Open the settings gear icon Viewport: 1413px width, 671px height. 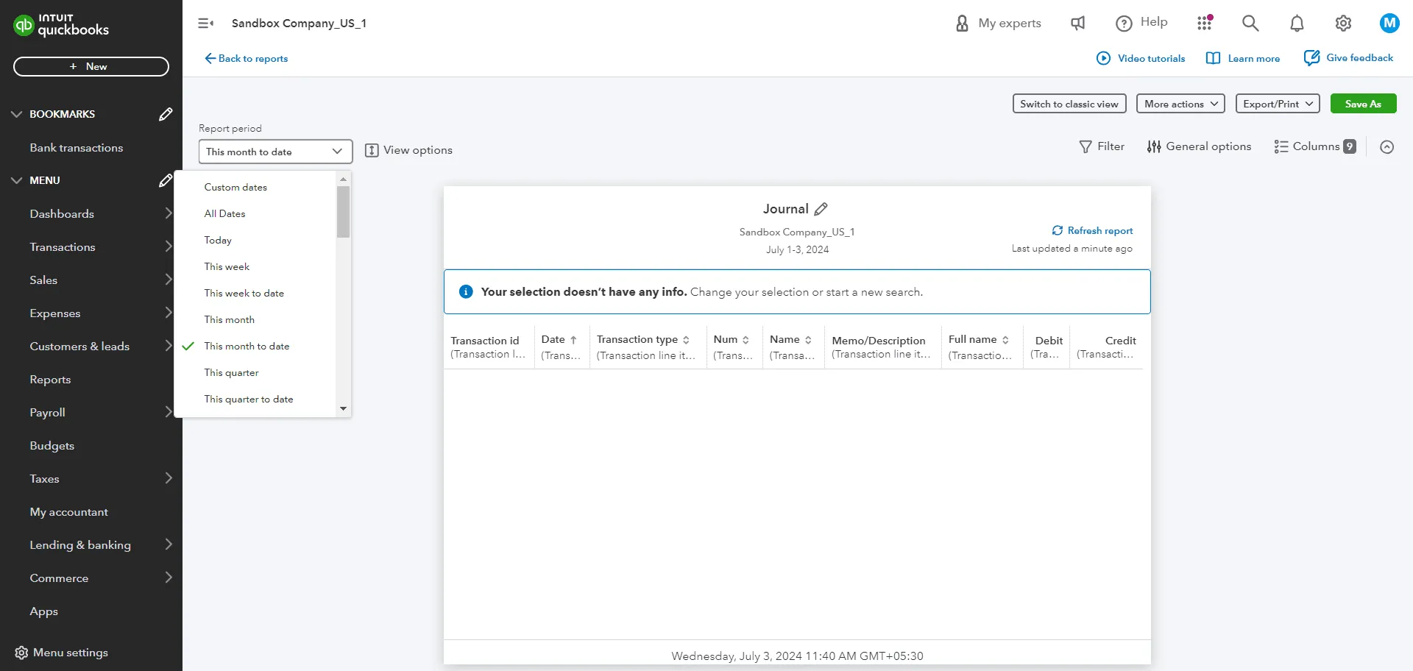(1343, 24)
